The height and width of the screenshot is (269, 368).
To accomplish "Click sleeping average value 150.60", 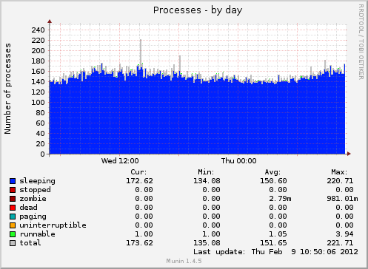I will point(273,181).
